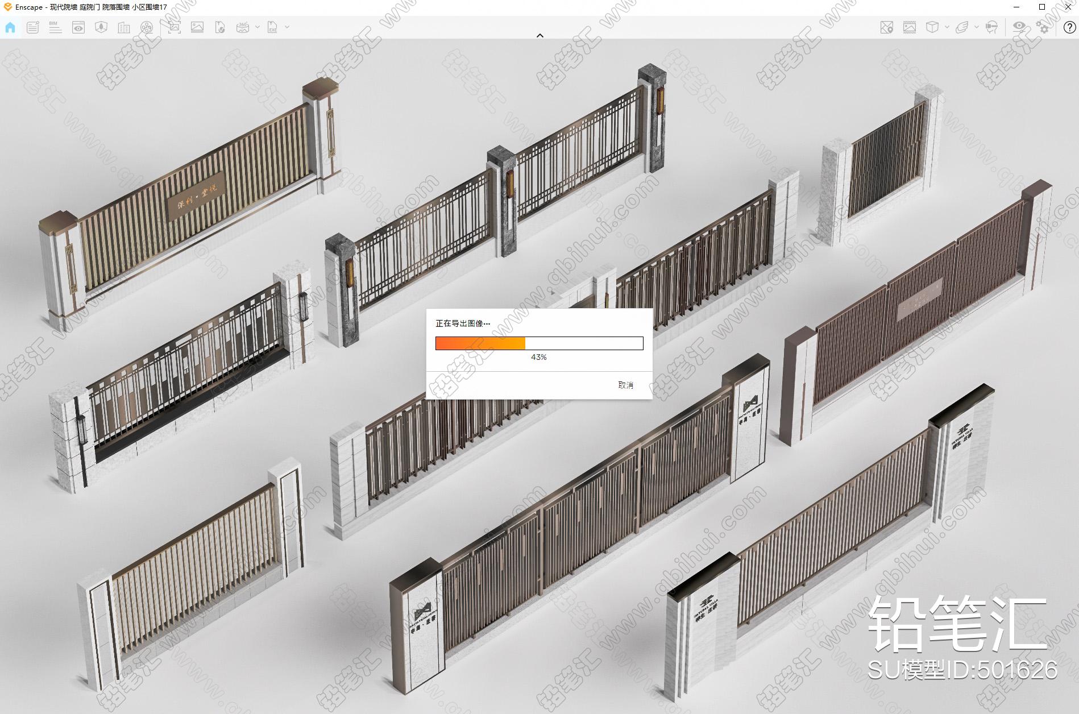The image size is (1079, 714).
Task: Click the Upload Management file icon
Action: (x=220, y=27)
